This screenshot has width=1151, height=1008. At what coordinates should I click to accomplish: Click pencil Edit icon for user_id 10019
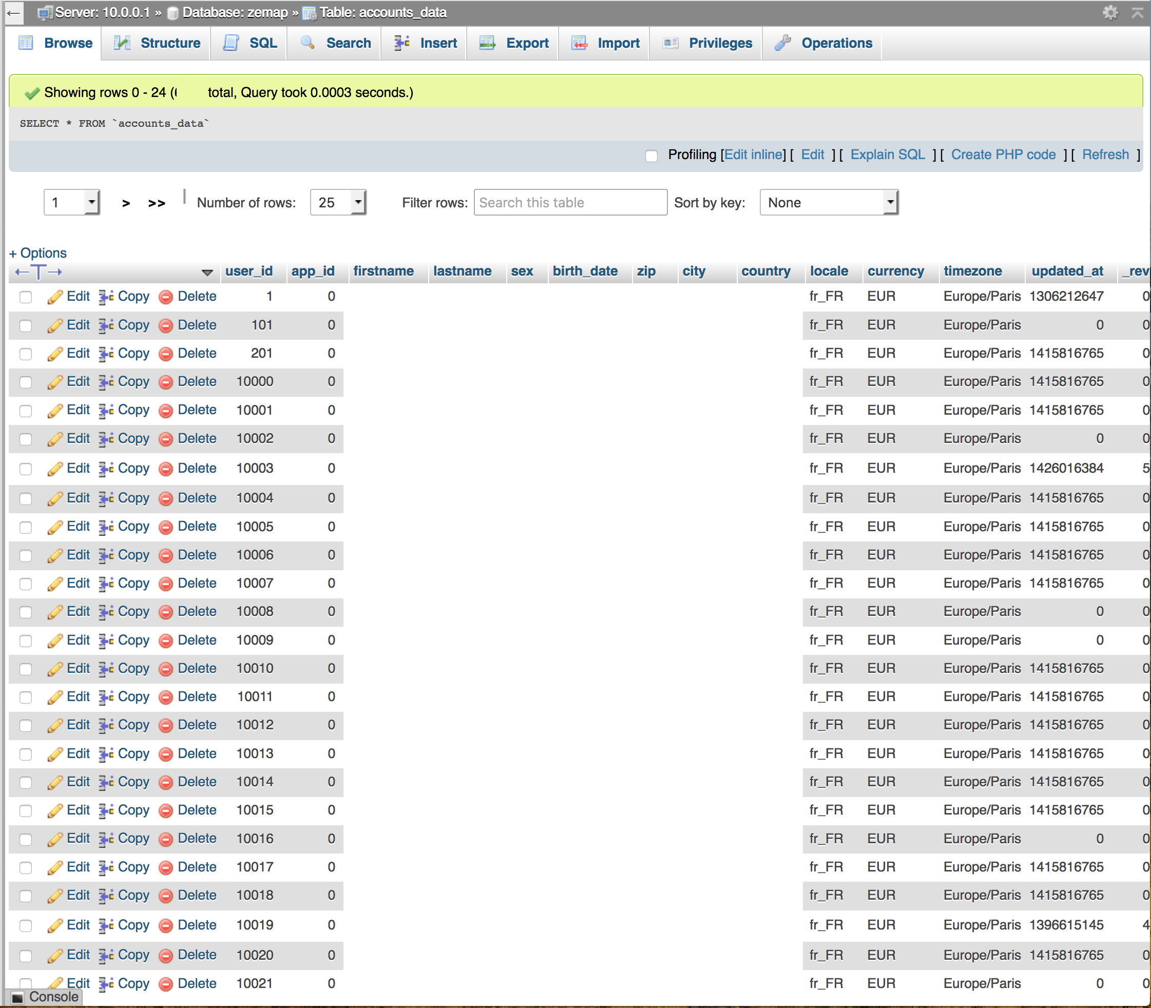click(x=54, y=925)
